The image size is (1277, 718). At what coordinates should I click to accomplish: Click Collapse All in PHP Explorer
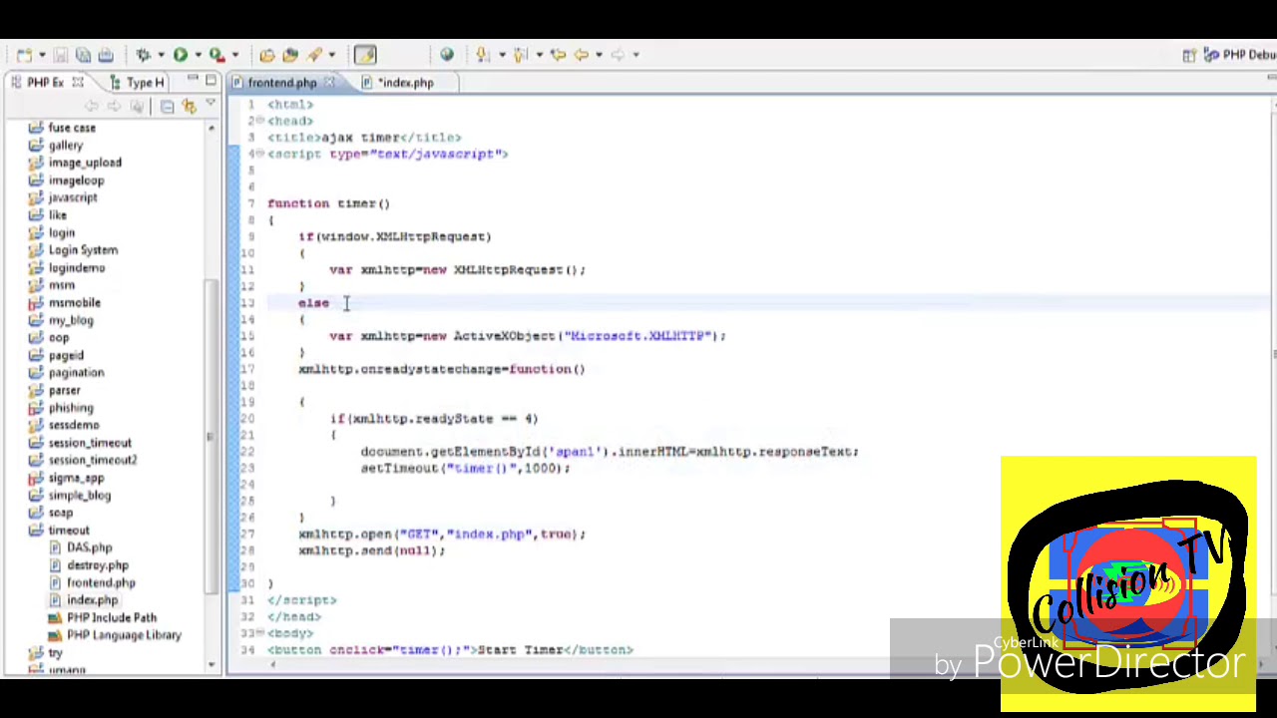(x=167, y=106)
